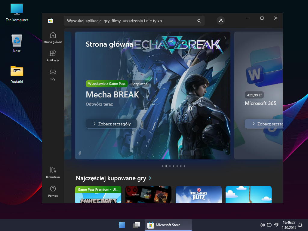Open Task View on the taskbar

(137, 225)
